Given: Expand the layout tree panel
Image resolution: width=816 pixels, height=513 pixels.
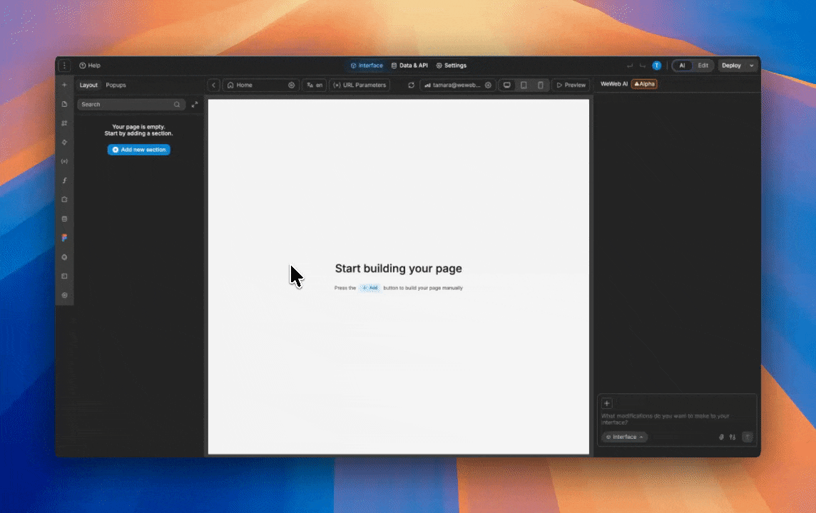Looking at the screenshot, I should (x=195, y=105).
